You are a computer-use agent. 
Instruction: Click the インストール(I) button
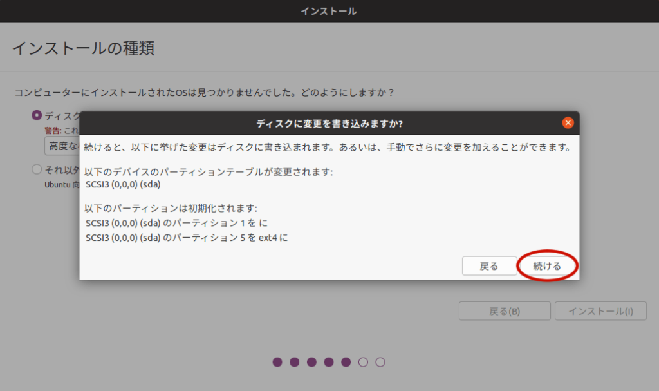click(600, 310)
